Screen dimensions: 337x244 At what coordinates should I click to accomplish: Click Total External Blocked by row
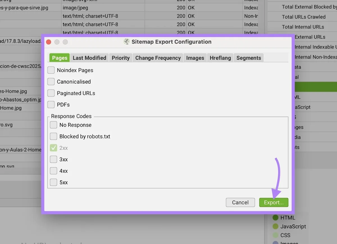point(309,7)
